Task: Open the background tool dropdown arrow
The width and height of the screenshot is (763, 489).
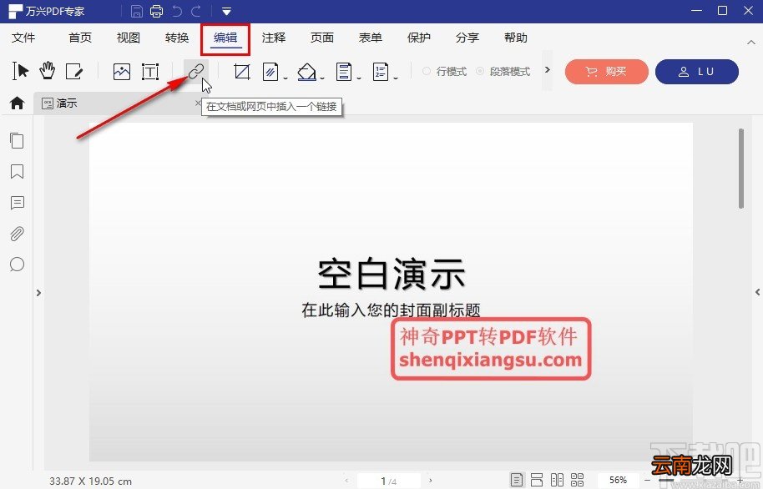Action: [322, 78]
